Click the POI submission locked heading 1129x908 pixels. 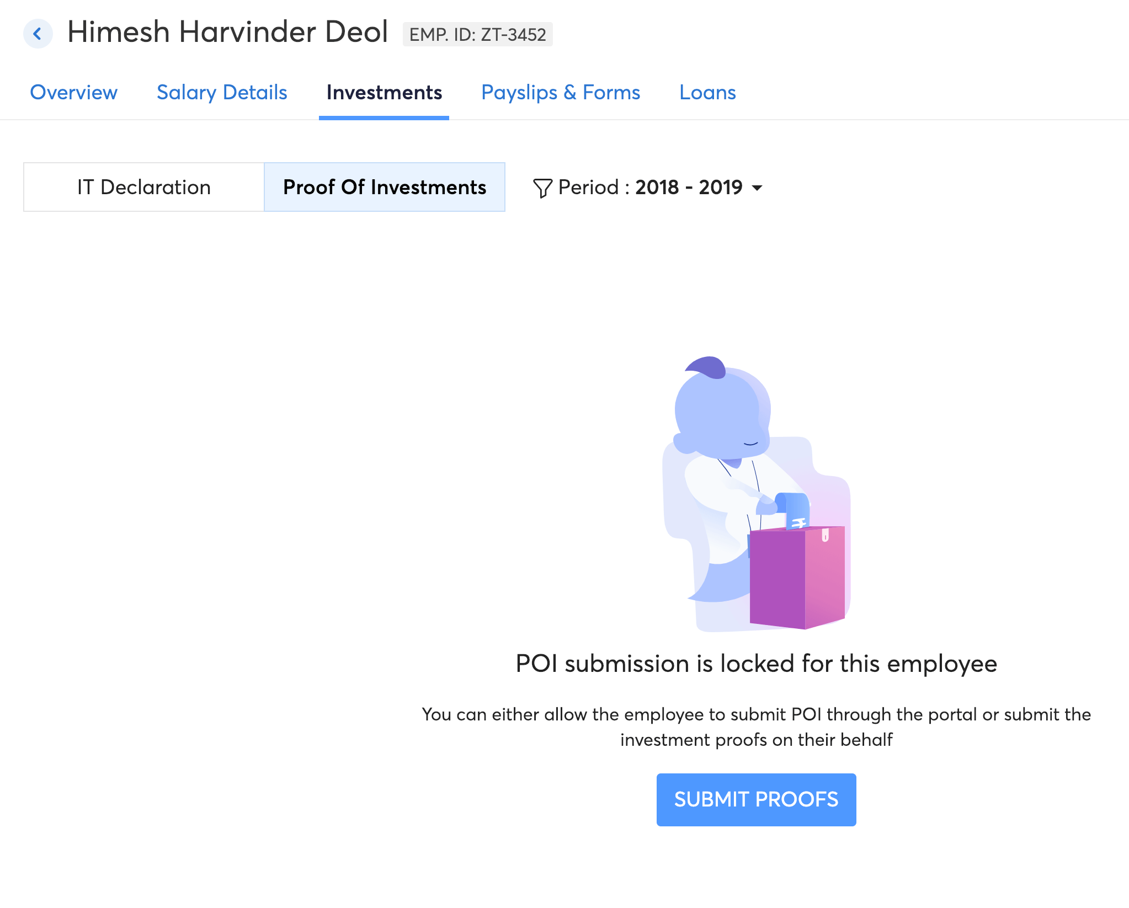coord(756,664)
